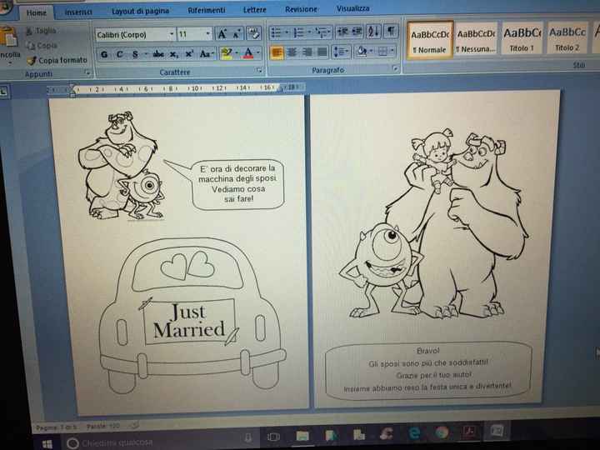Open Lettere tab

[x=254, y=9]
